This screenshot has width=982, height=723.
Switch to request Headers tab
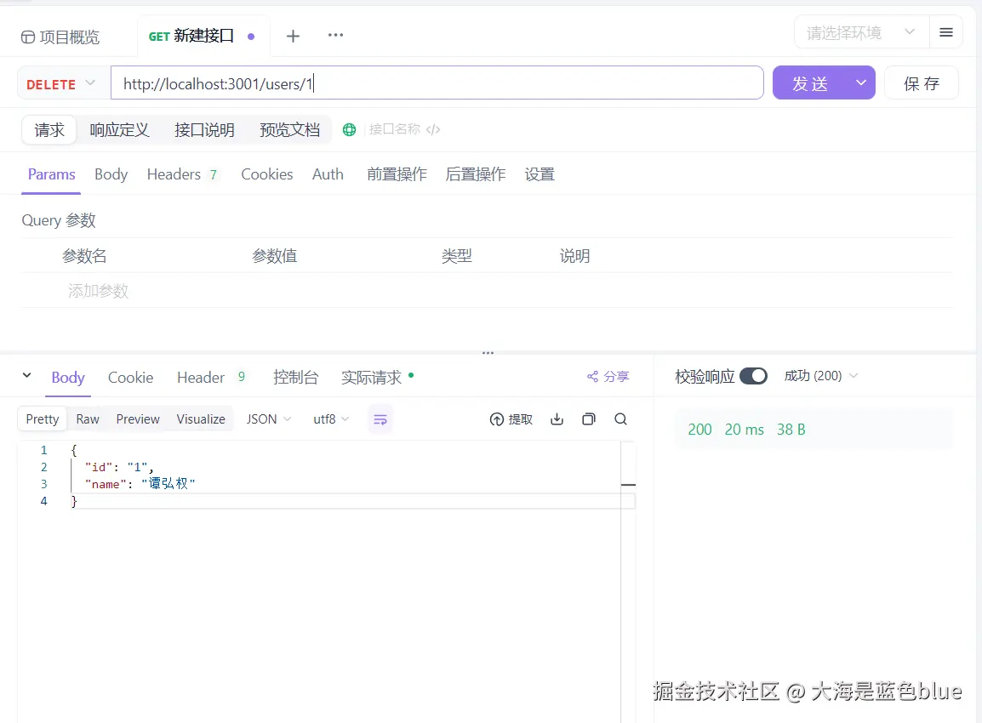click(x=182, y=174)
